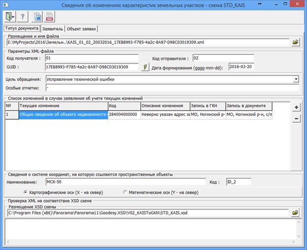Select the Общие сведения об объекте cell
Viewport: 307px width, 250px height.
(x=63, y=114)
